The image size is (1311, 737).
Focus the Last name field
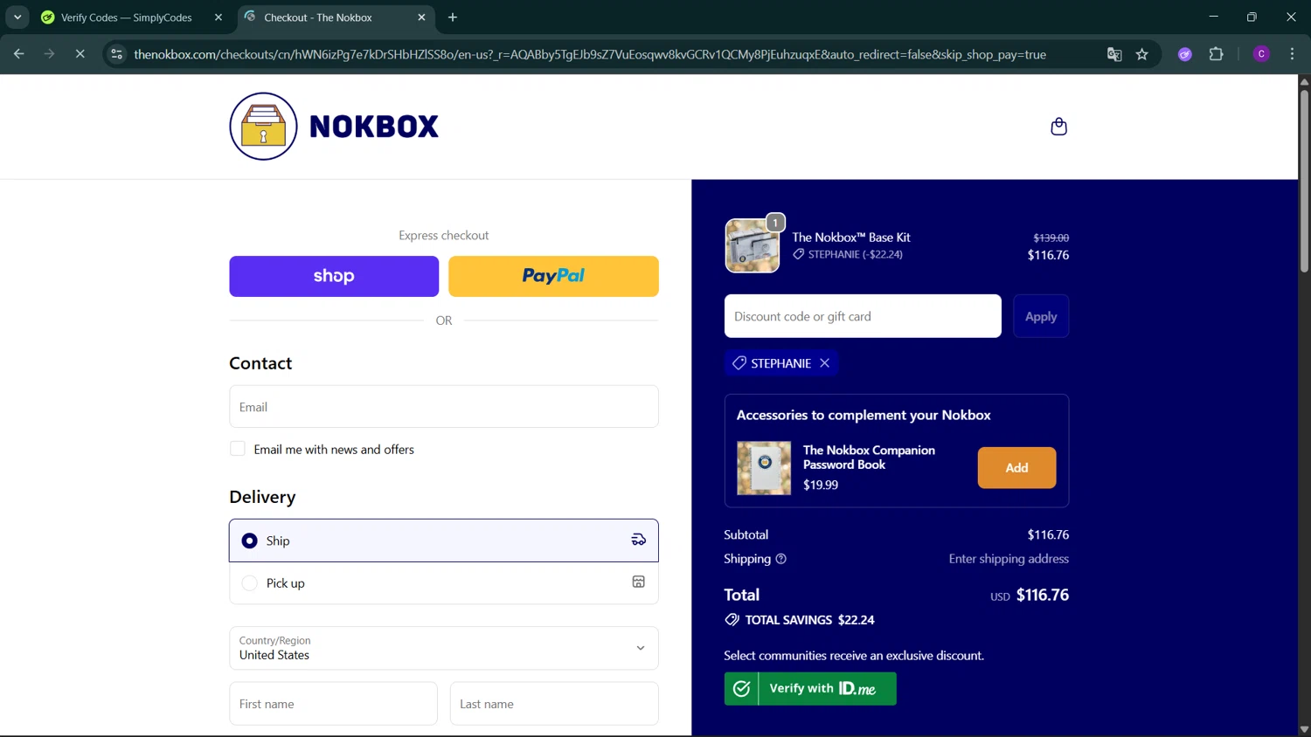(x=554, y=704)
